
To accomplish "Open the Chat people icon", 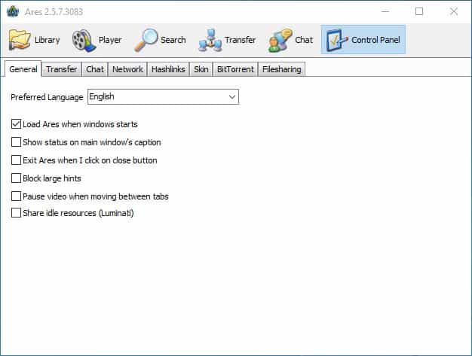I will tap(280, 40).
